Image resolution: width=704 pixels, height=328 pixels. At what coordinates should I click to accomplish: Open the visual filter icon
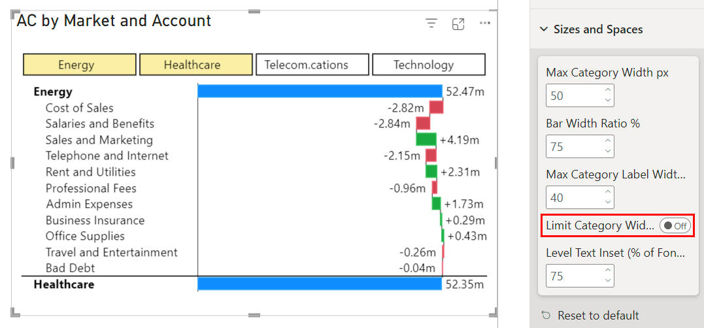(431, 24)
